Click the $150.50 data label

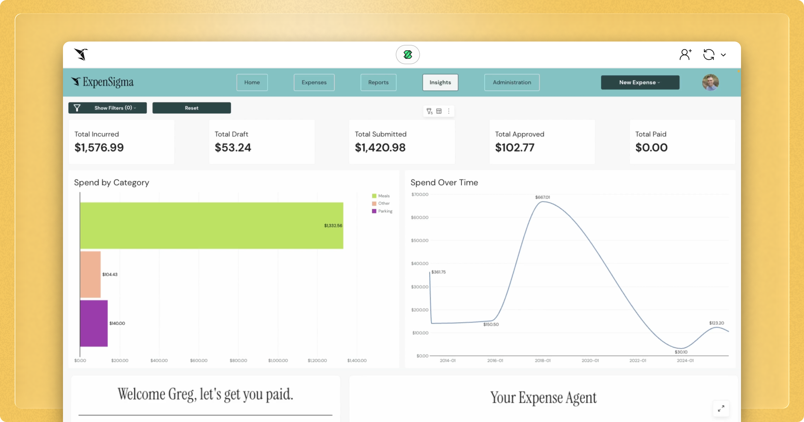[491, 325]
